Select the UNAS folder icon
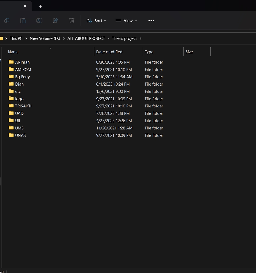The width and height of the screenshot is (256, 273). (x=11, y=135)
